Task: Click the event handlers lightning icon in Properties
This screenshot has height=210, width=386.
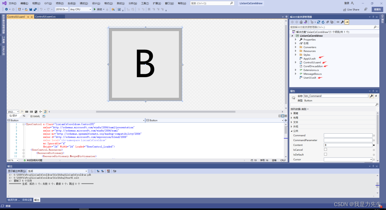Action: tap(376, 96)
